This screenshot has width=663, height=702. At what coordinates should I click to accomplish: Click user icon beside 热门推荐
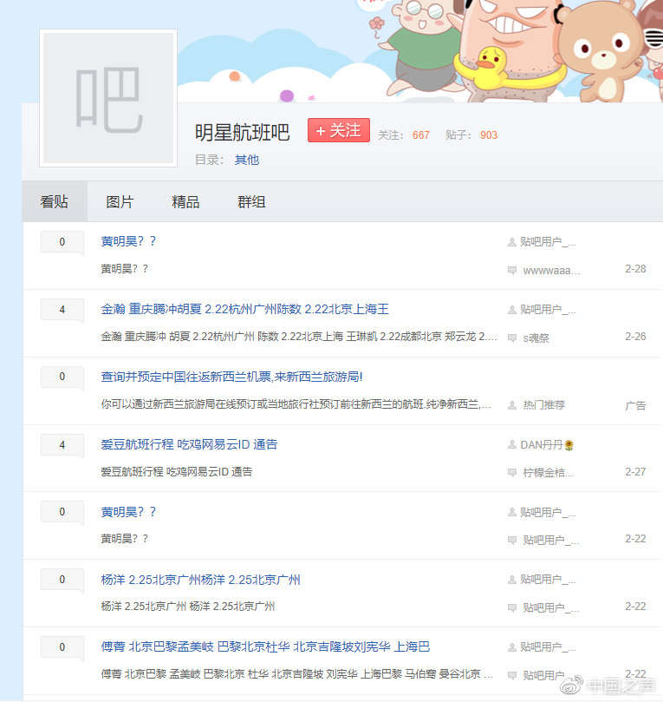pyautogui.click(x=512, y=405)
